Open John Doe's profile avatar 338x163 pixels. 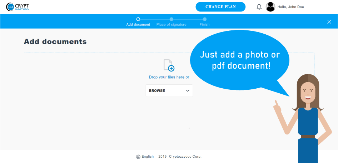point(270,7)
